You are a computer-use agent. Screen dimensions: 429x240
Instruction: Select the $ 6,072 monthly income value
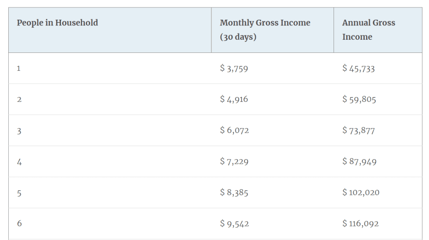point(235,130)
